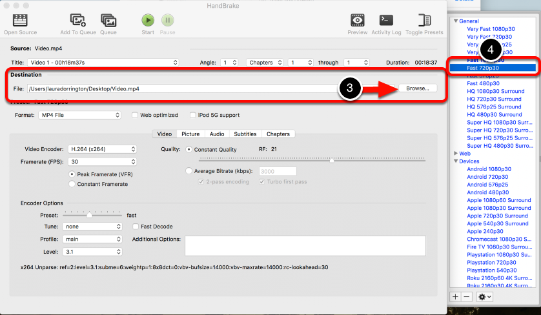The height and width of the screenshot is (315, 541).
Task: Start encoding with the green play button
Action: click(x=148, y=21)
